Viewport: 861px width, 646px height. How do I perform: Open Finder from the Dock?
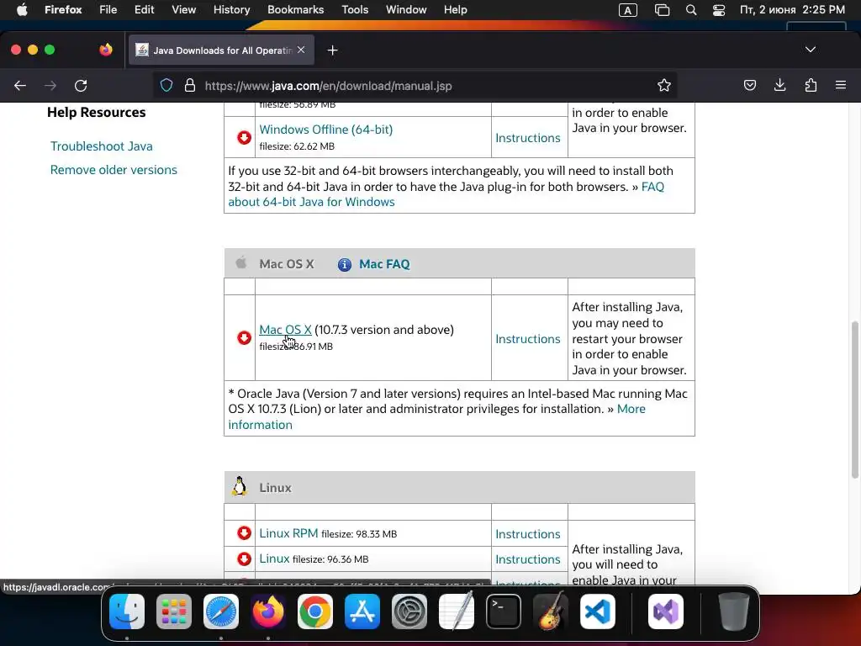127,612
